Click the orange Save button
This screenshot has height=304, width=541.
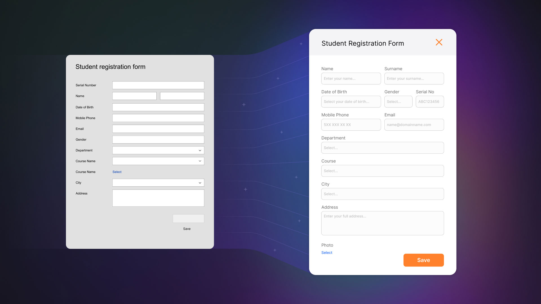[x=423, y=260]
